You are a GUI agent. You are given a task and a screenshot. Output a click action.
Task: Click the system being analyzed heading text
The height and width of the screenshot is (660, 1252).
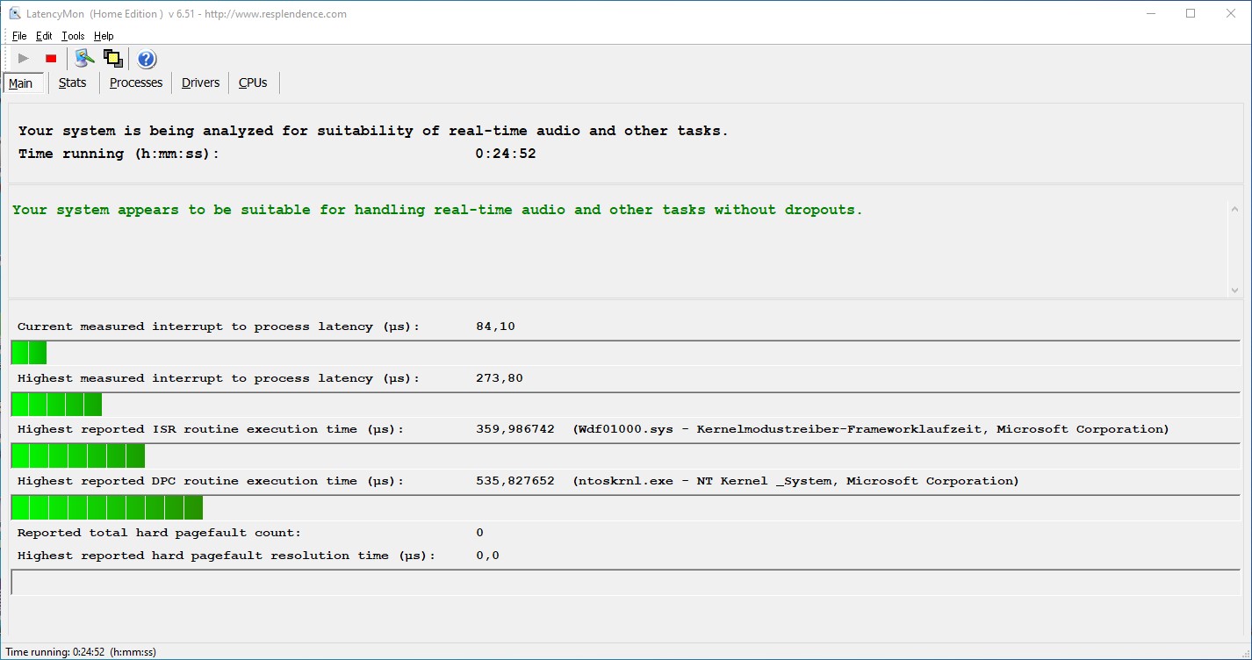[x=373, y=131]
